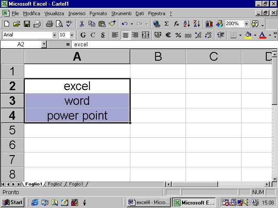Open the 200% zoom dropdown
278x208 pixels.
point(246,24)
